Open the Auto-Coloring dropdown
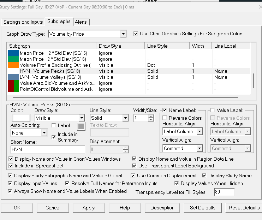The height and width of the screenshot is (220, 262). (x=44, y=133)
